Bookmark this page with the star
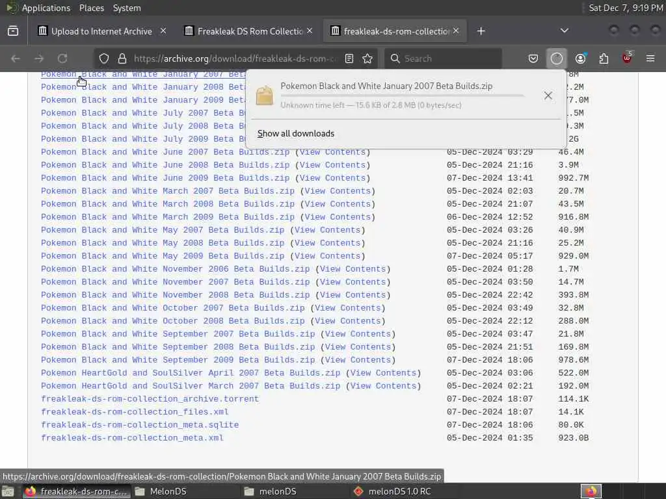Viewport: 666px width, 499px height. point(368,58)
